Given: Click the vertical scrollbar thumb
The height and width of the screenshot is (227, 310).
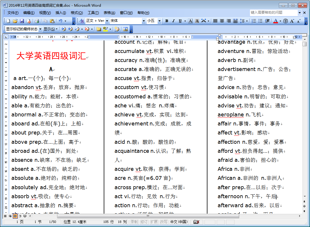Looking at the screenshot, I should pyautogui.click(x=305, y=44).
